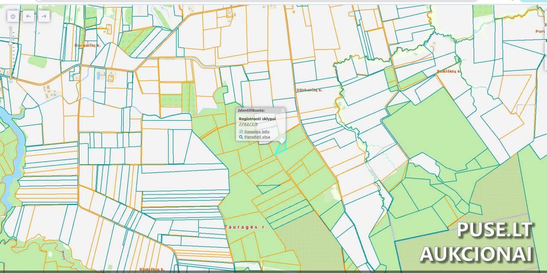Click the document icon beside Daugiau info
This screenshot has width=547, height=273.
[241, 132]
